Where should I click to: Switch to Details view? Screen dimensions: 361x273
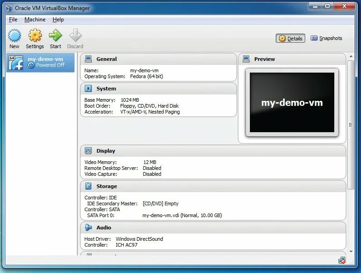290,39
